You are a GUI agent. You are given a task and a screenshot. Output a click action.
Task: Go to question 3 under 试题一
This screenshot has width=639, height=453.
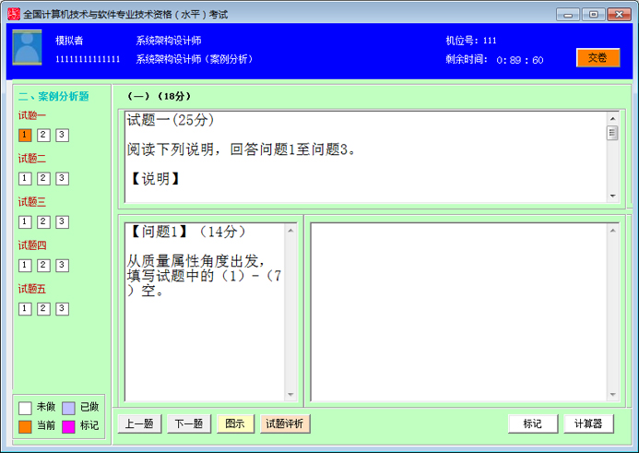[x=62, y=136]
